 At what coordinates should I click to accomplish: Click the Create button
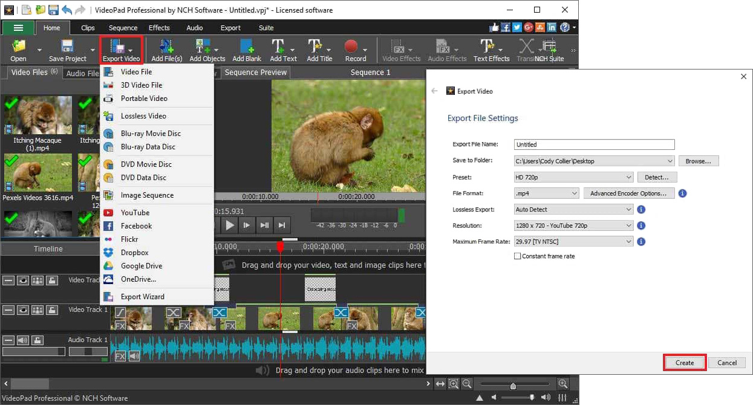684,362
